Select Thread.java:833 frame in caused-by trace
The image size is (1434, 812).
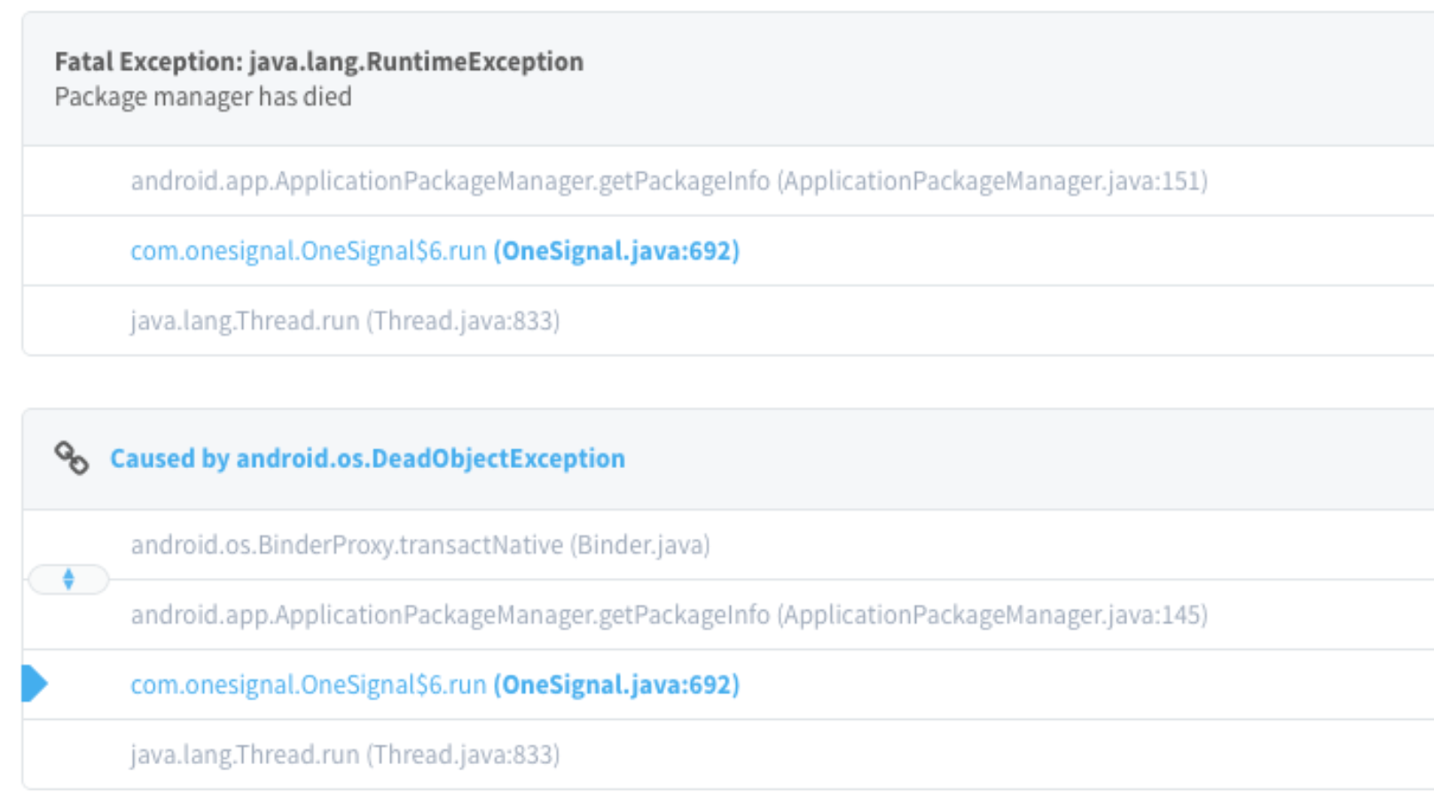point(346,753)
